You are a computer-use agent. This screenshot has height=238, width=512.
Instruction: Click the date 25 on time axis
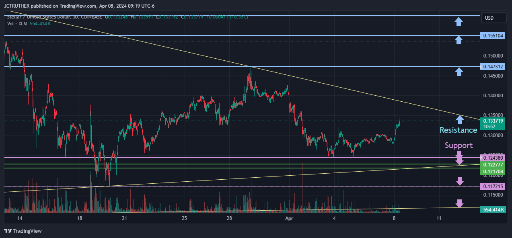click(x=184, y=218)
